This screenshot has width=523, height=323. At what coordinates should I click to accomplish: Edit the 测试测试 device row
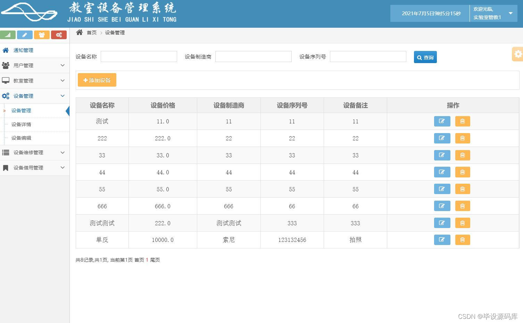pos(442,223)
